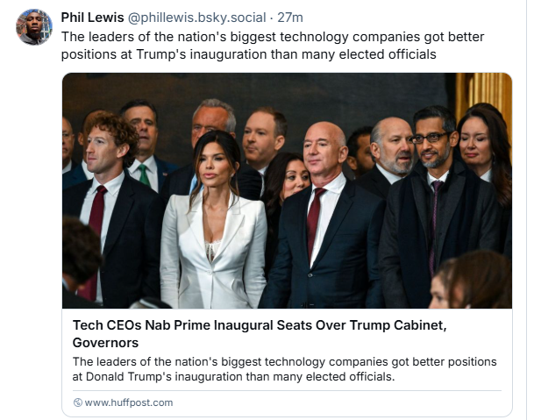Click Phil Lewis's profile avatar
The width and height of the screenshot is (534, 420).
[33, 27]
